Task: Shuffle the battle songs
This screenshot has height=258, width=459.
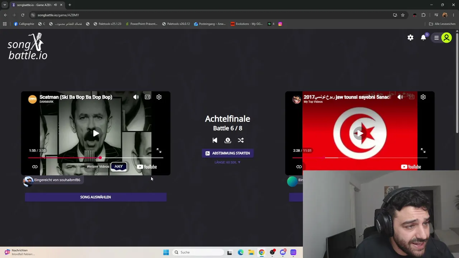Action: 241,140
